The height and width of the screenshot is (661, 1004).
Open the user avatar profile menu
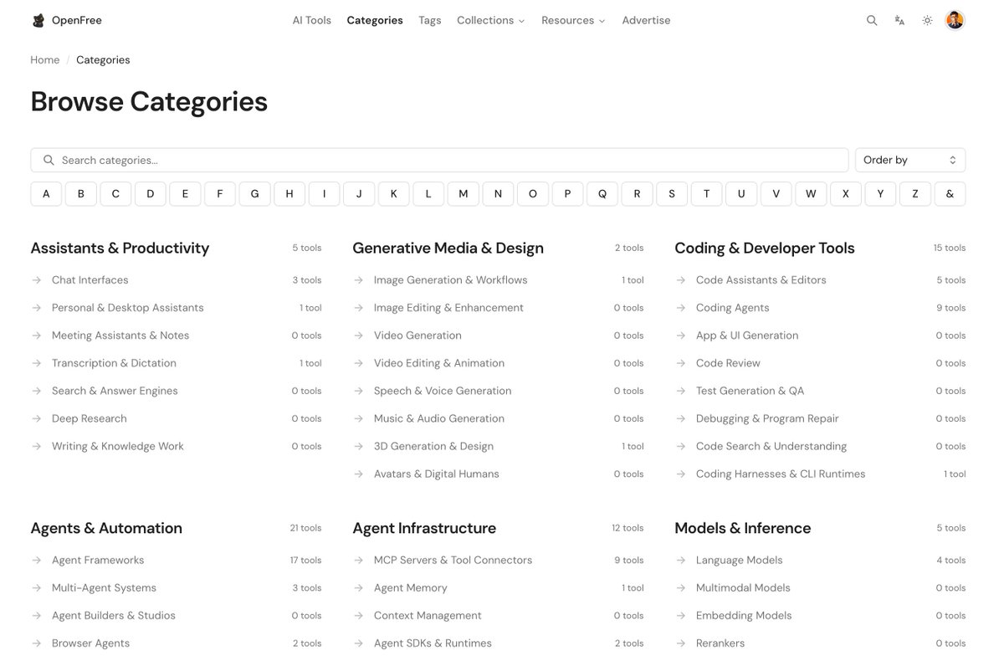[955, 20]
